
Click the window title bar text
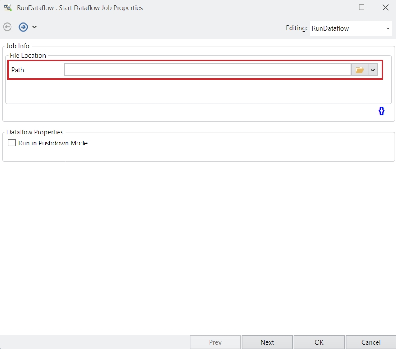tap(80, 8)
